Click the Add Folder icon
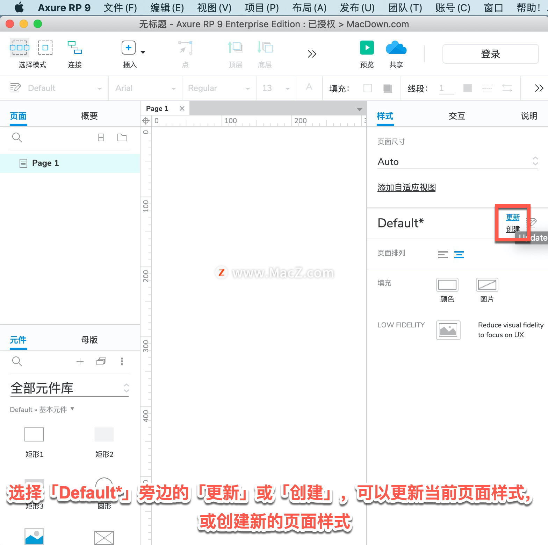 (x=122, y=137)
